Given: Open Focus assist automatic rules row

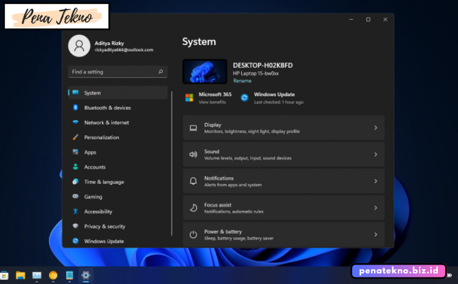Looking at the screenshot, I should [x=283, y=208].
